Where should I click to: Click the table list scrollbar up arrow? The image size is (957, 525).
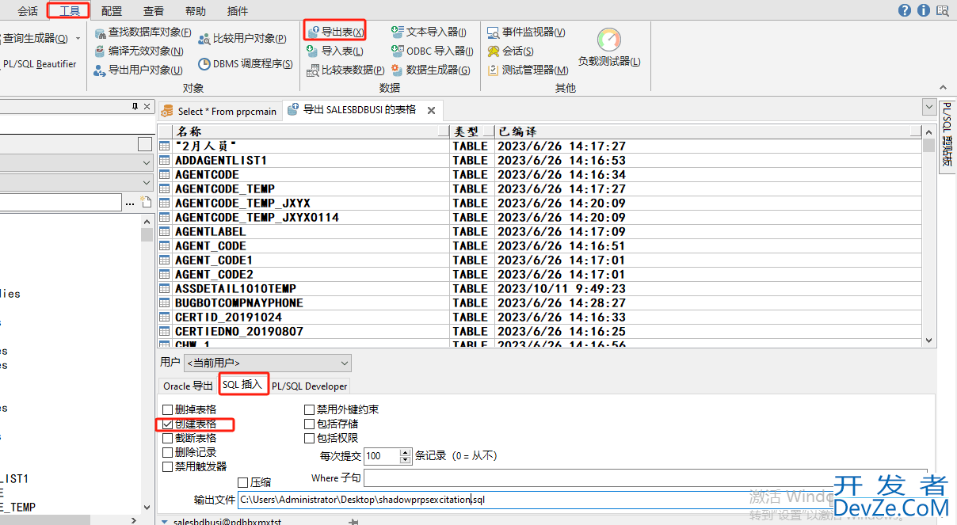pyautogui.click(x=928, y=131)
